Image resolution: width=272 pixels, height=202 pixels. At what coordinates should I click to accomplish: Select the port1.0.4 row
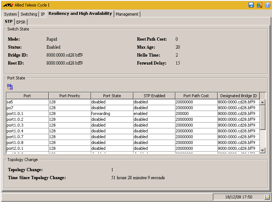tap(133, 131)
